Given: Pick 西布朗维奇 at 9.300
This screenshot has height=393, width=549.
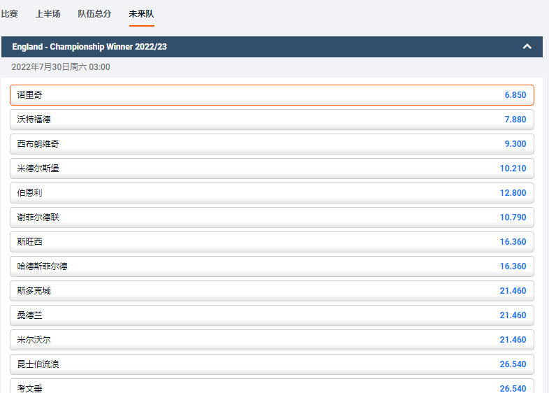Looking at the screenshot, I should pos(272,144).
